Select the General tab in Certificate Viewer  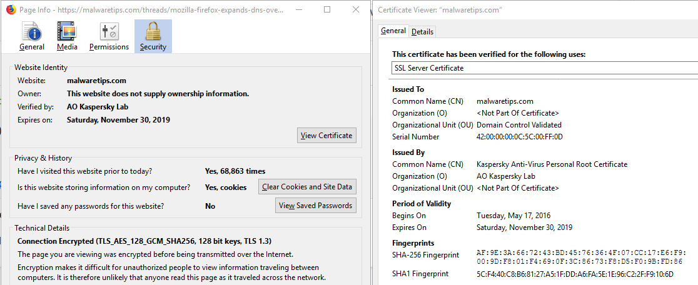coord(393,31)
